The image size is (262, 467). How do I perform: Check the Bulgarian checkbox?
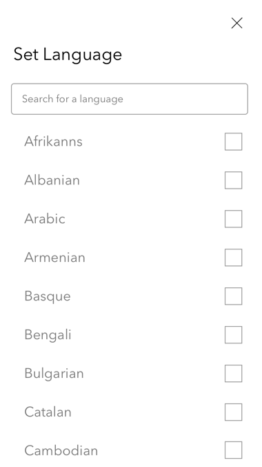click(x=234, y=374)
